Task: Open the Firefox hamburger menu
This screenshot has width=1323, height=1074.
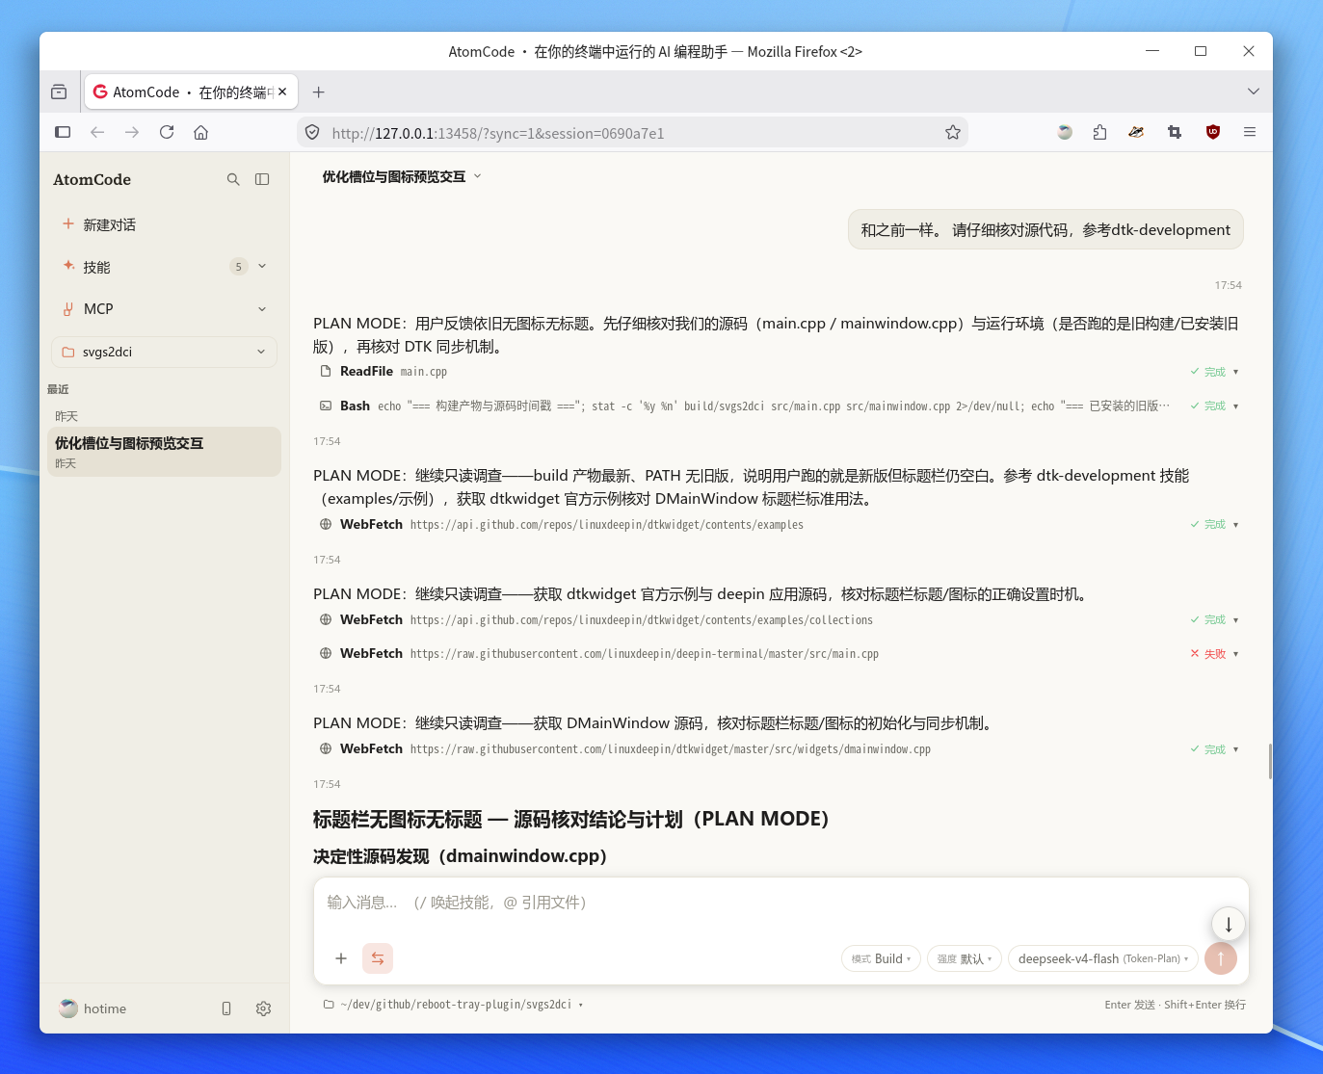Action: (1250, 132)
